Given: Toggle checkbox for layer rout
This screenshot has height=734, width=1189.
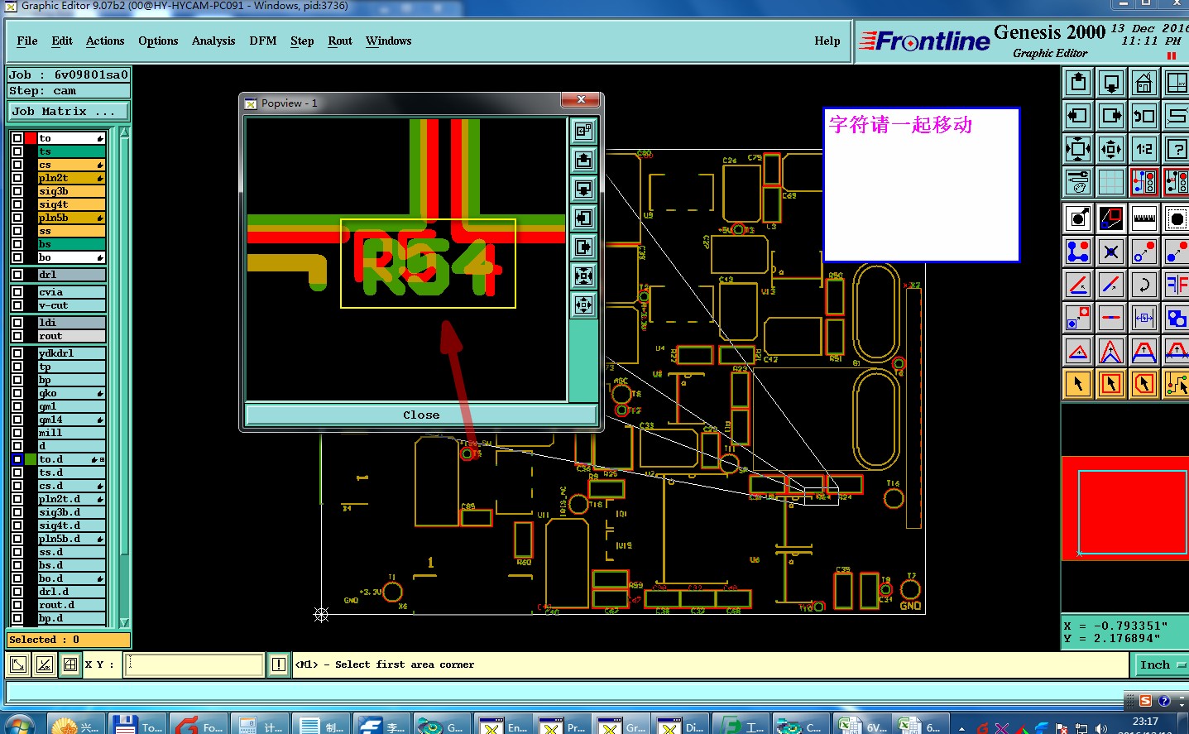Looking at the screenshot, I should [17, 336].
